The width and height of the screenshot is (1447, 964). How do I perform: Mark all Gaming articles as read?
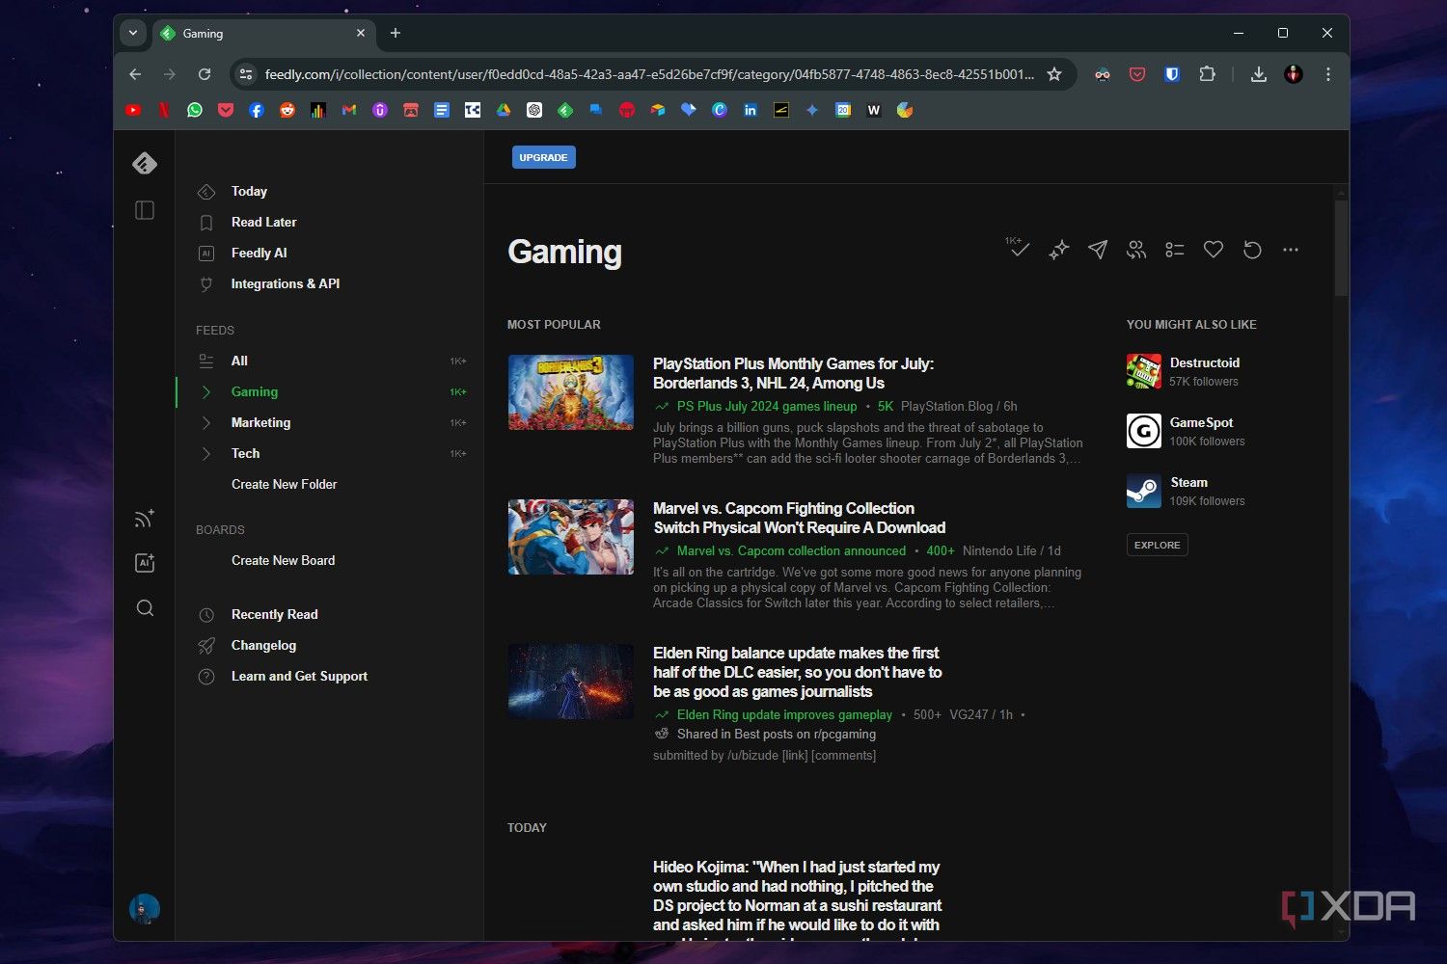1018,249
